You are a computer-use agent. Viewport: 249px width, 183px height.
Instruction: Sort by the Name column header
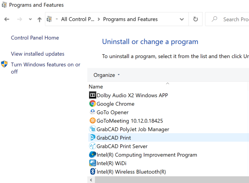pyautogui.click(x=96, y=87)
